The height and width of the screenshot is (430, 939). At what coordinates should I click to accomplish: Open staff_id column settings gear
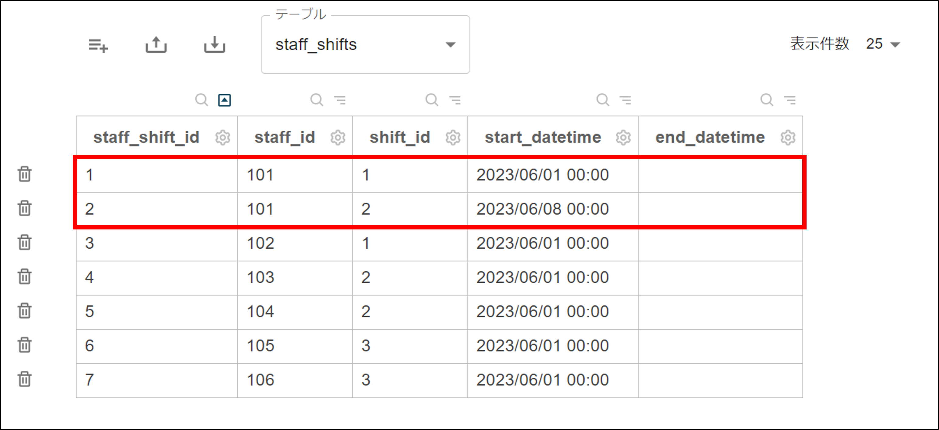coord(338,138)
